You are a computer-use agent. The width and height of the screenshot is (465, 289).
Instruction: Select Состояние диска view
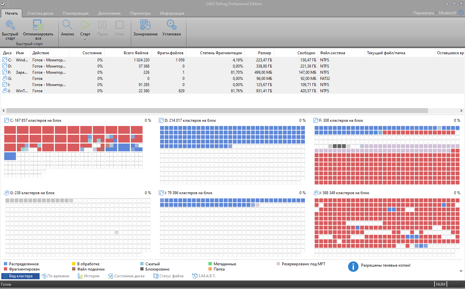[x=126, y=276]
